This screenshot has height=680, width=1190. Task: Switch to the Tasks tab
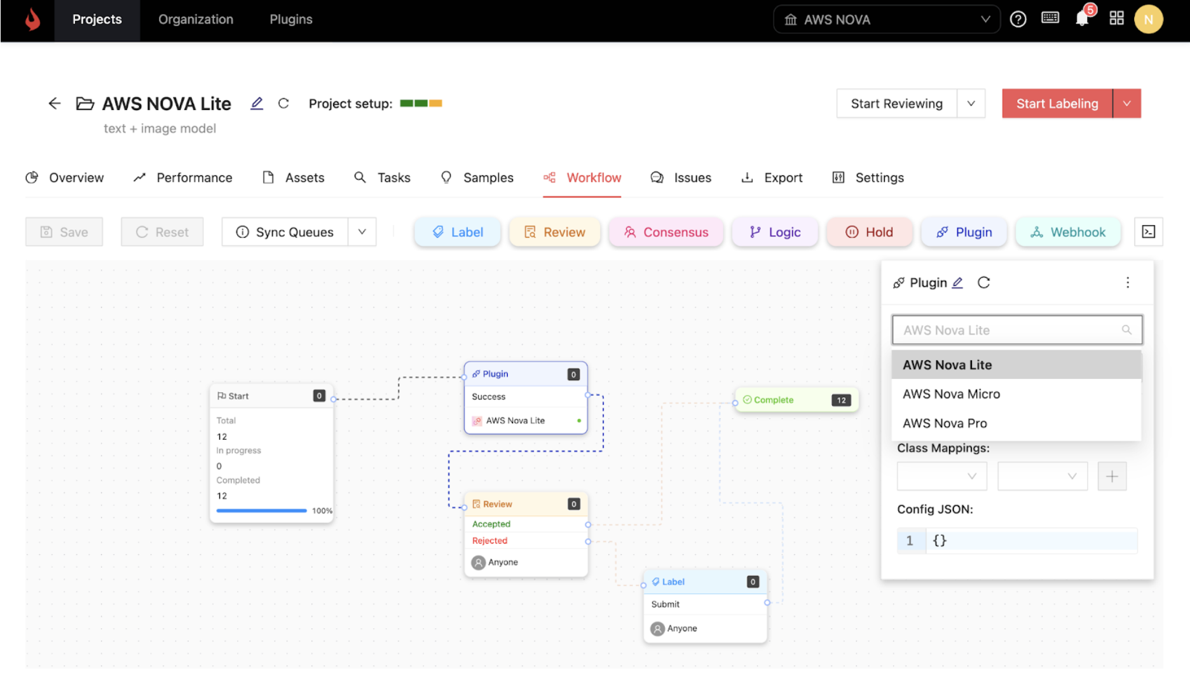pos(382,178)
